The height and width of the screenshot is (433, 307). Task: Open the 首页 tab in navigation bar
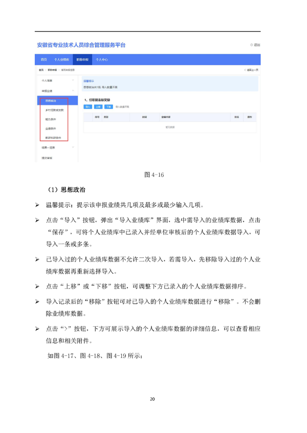pyautogui.click(x=44, y=60)
